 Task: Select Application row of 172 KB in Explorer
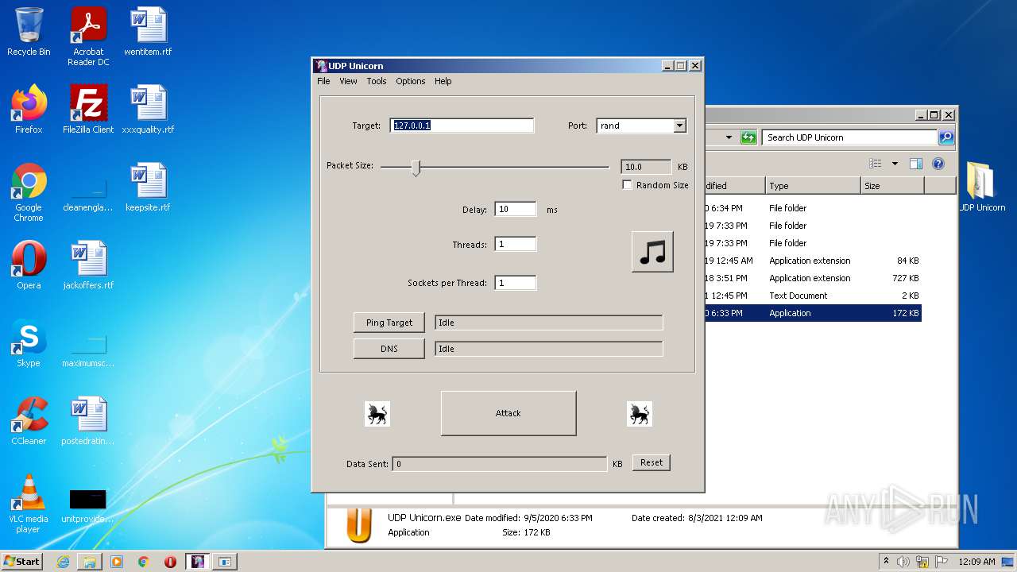coord(813,313)
